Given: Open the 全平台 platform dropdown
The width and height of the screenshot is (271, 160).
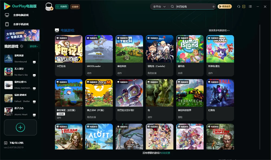Looking at the screenshot, I should click(x=159, y=6).
